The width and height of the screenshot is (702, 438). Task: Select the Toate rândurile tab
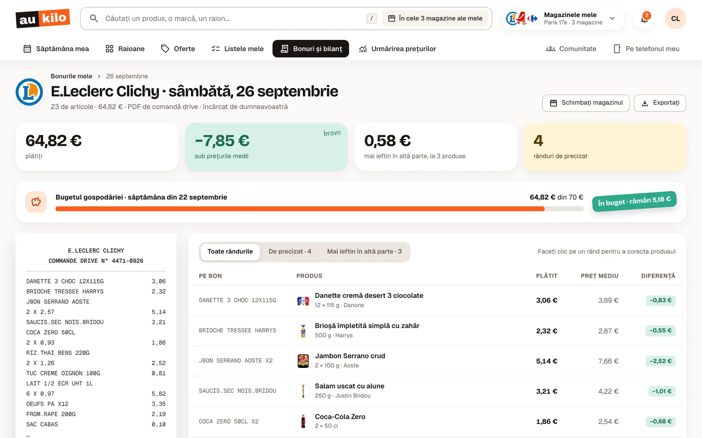tap(230, 252)
